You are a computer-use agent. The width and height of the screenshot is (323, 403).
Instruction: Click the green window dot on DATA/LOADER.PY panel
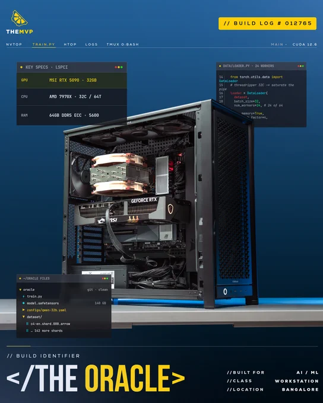303,66
